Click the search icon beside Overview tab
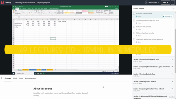This screenshot has height=99, width=176. click(x=2, y=78)
